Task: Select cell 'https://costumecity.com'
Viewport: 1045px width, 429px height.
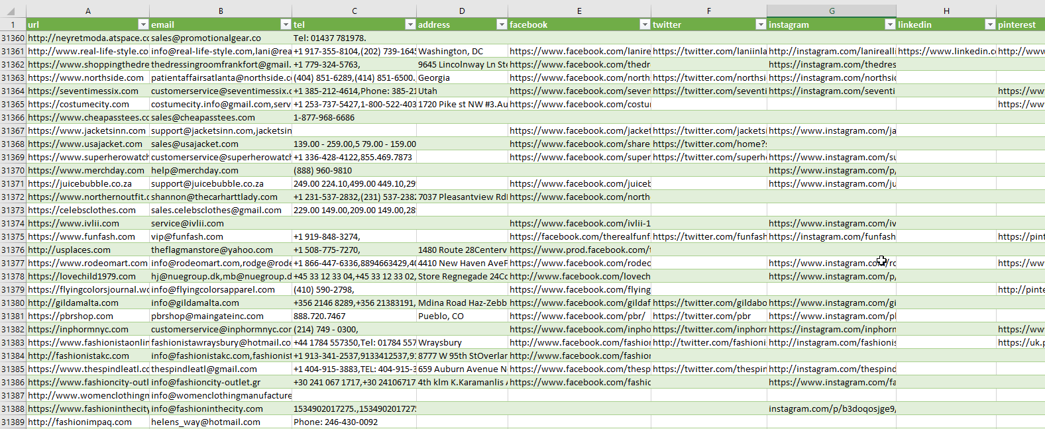Action: (88, 104)
